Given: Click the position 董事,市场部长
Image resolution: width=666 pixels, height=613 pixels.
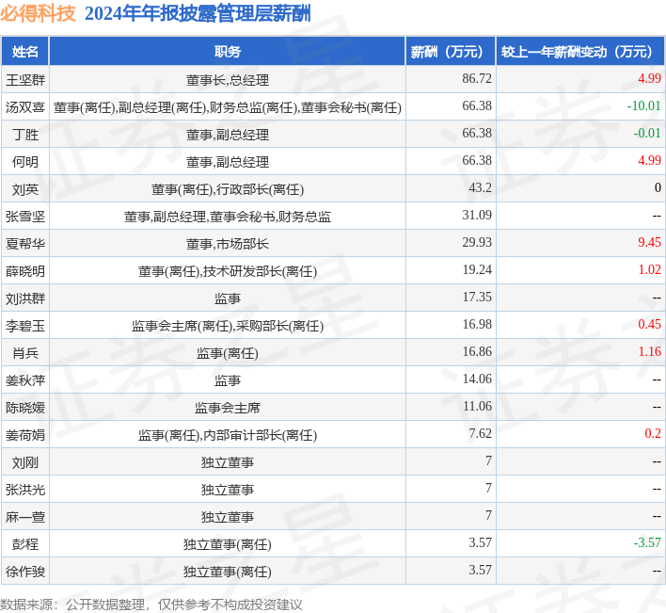Looking at the screenshot, I should click(228, 244).
